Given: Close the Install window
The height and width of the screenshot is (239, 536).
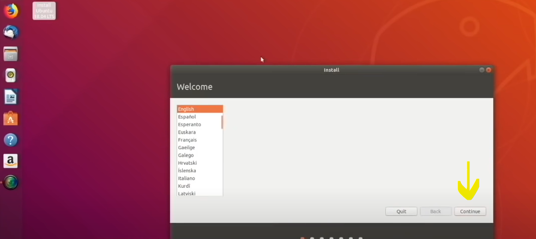Looking at the screenshot, I should coord(489,70).
